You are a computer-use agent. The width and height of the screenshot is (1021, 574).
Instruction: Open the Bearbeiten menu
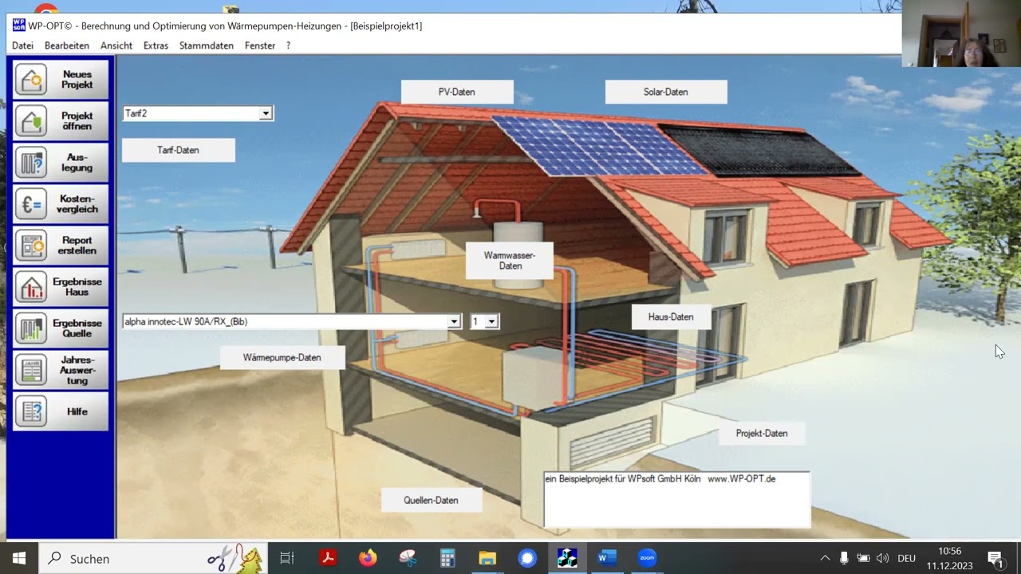67,45
